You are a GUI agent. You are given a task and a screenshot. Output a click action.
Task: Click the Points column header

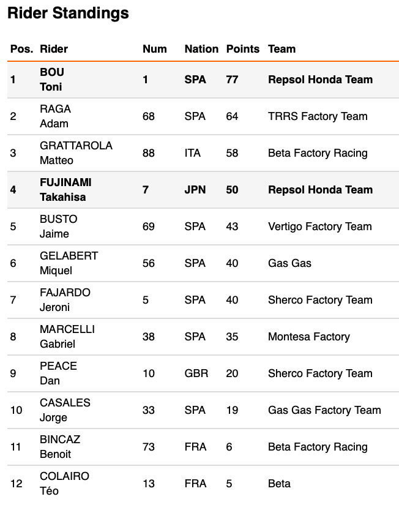coord(243,49)
